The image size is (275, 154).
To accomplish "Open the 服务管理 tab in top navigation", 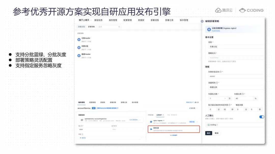I will pos(113,20).
